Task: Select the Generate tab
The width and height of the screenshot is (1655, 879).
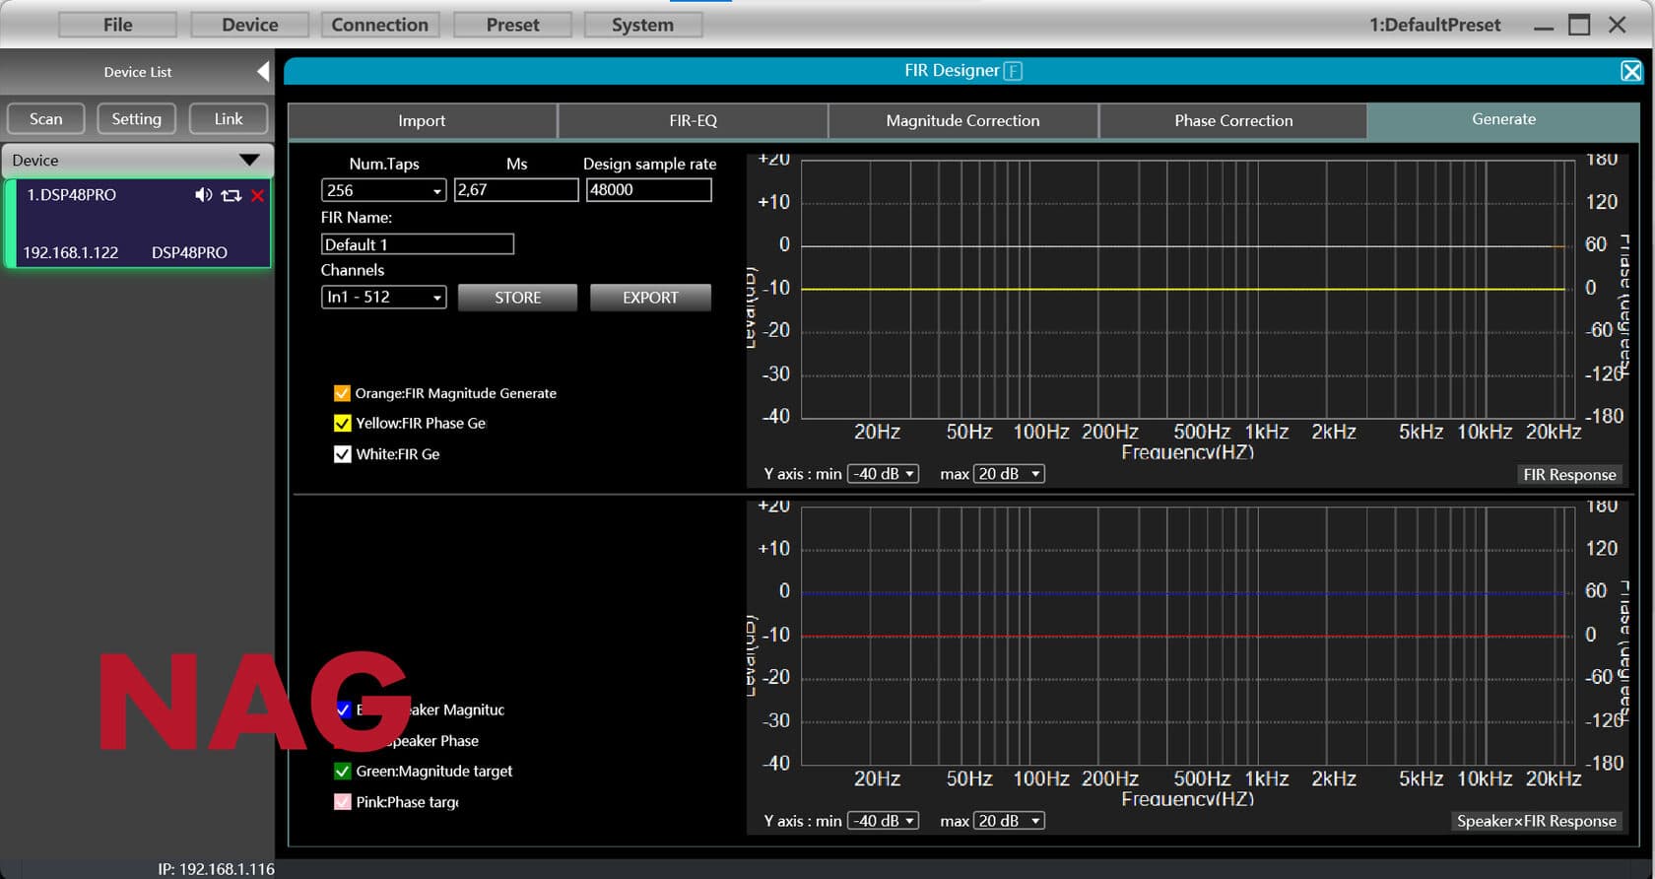Action: click(x=1503, y=119)
